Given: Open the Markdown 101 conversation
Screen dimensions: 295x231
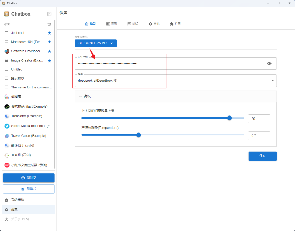Looking at the screenshot, I should [x=29, y=42].
